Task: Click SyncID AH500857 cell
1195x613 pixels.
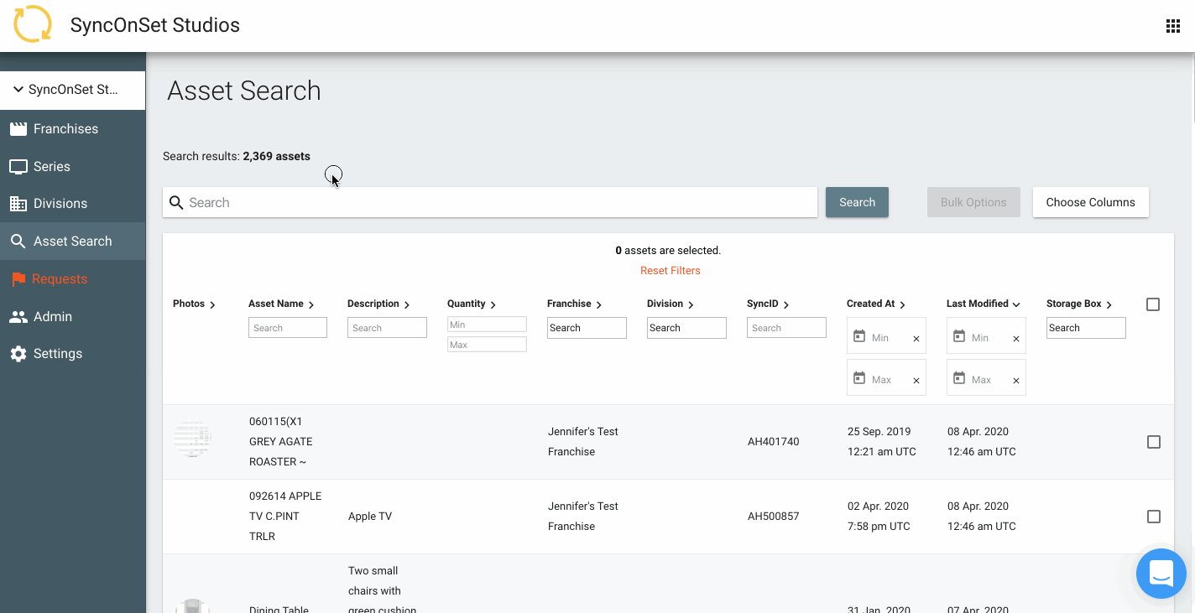Action: tap(773, 517)
